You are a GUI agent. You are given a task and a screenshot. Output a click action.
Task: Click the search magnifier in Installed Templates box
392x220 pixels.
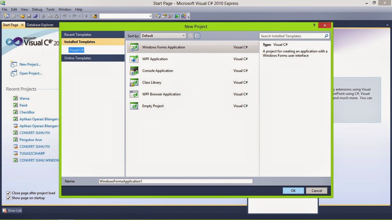[x=326, y=36]
